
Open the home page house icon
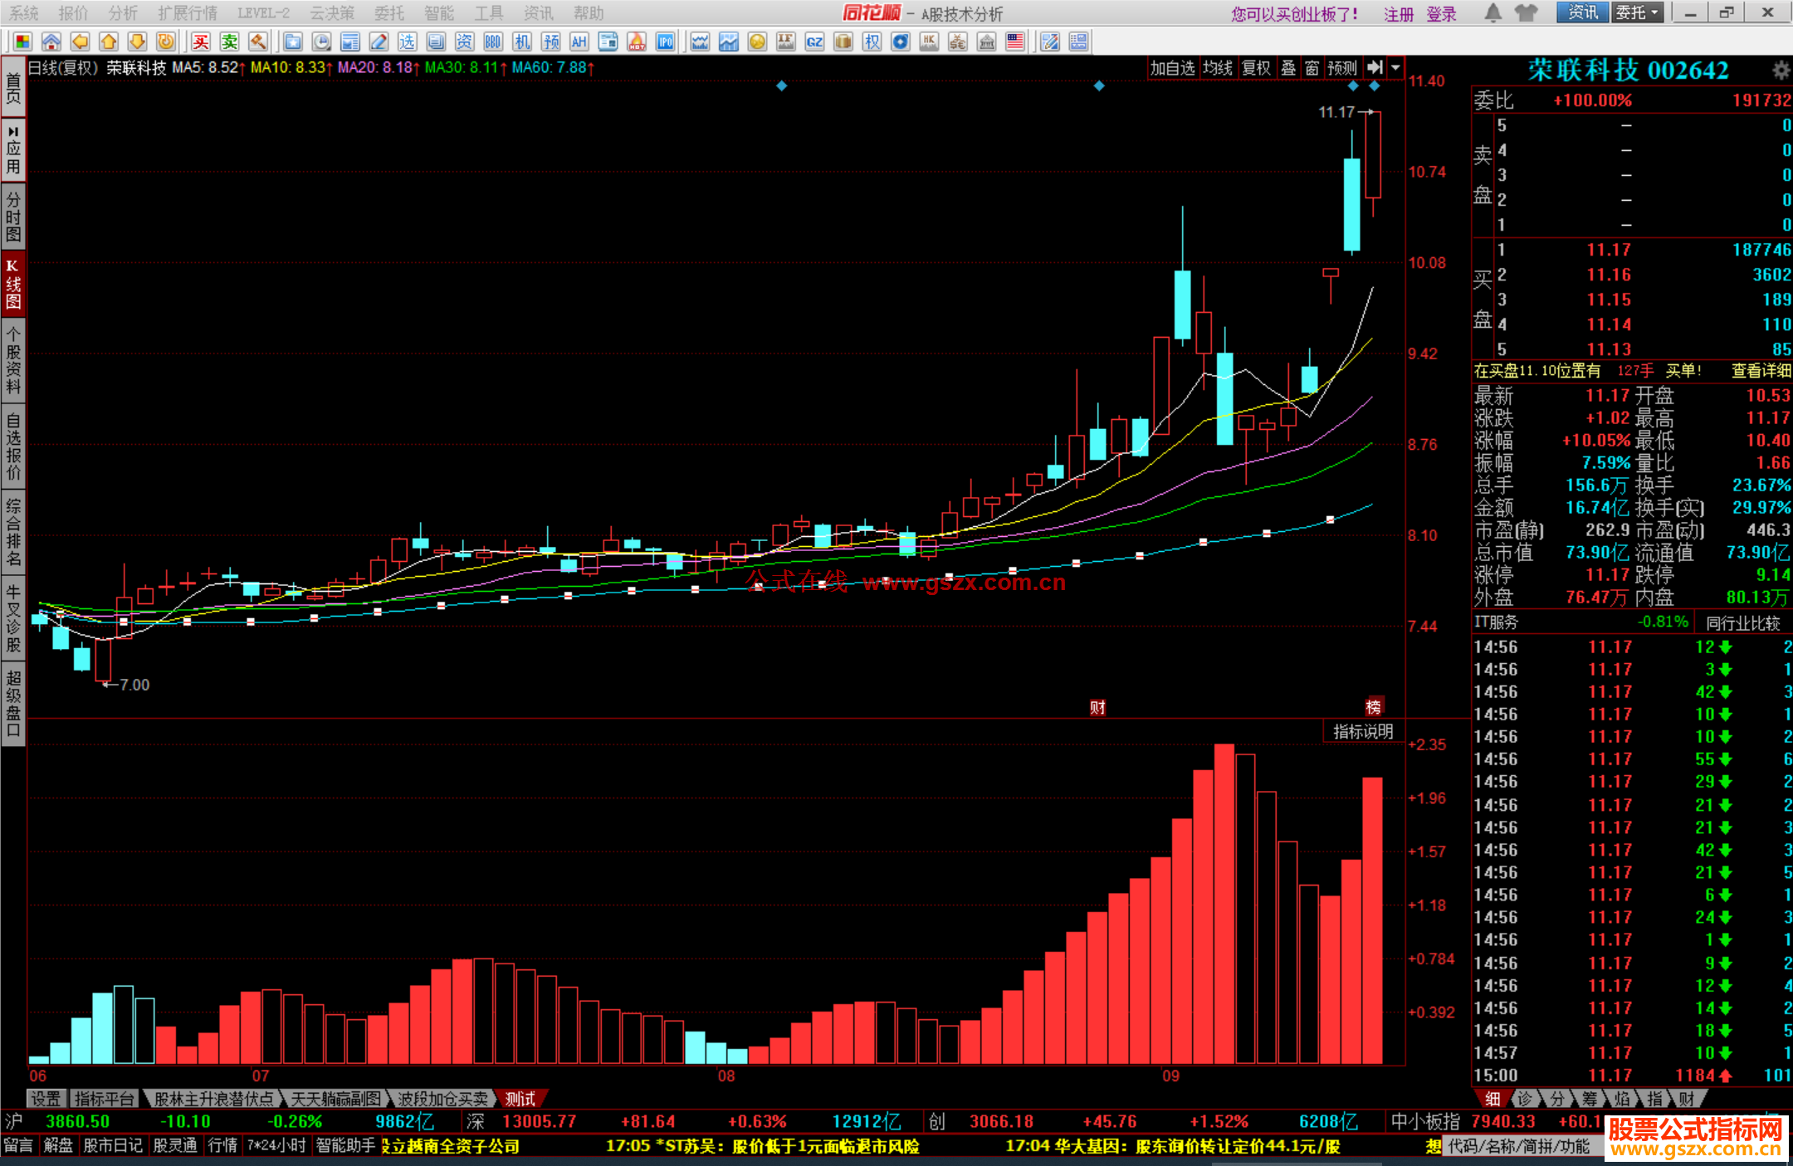click(x=51, y=41)
